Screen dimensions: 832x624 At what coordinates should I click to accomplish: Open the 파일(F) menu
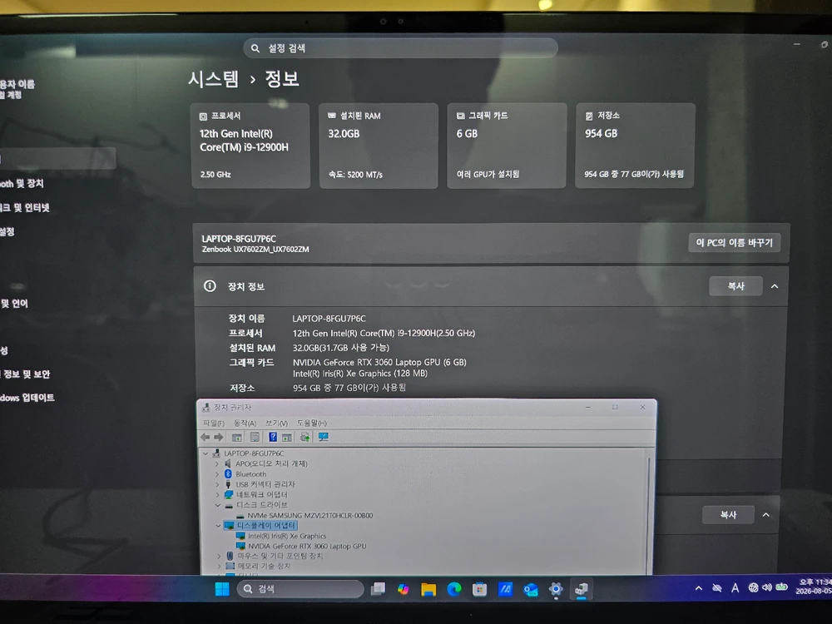[214, 423]
